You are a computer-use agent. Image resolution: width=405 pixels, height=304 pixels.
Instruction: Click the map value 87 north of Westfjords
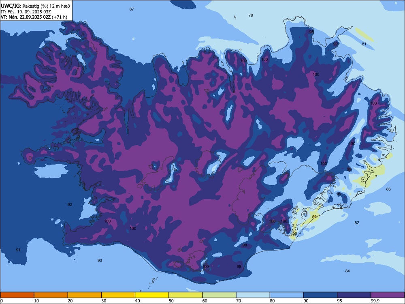pos(132,9)
